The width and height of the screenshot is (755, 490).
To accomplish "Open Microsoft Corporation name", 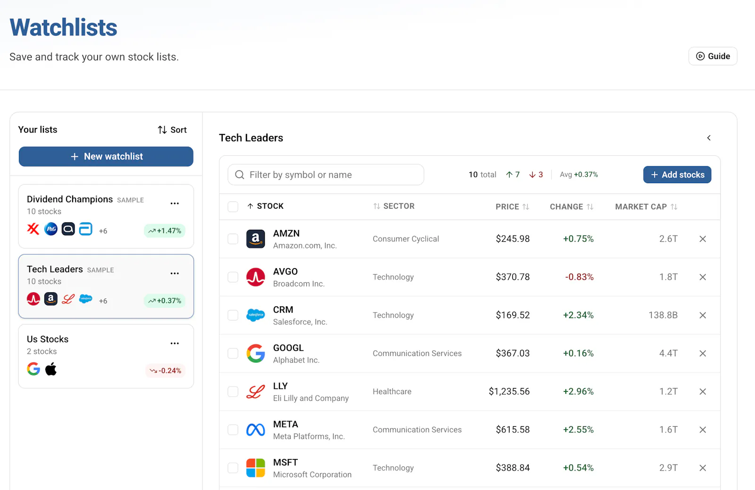I will (x=312, y=474).
